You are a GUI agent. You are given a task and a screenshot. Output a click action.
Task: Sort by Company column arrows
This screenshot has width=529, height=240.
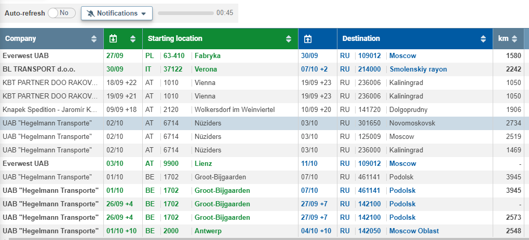94,39
